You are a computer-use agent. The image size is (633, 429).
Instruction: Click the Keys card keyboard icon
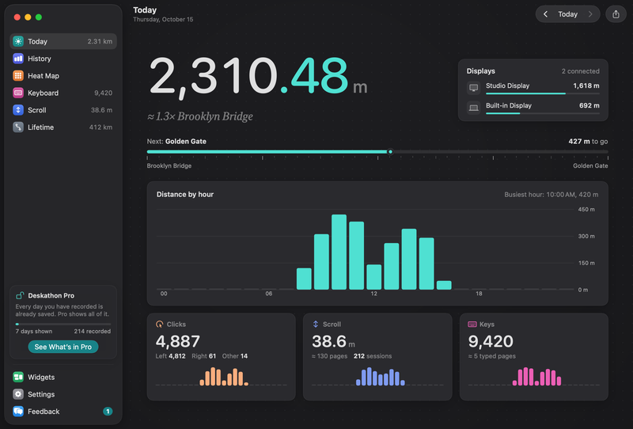pos(472,324)
